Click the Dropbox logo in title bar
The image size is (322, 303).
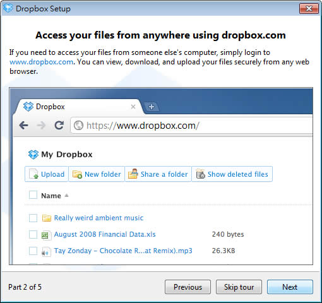8,8
